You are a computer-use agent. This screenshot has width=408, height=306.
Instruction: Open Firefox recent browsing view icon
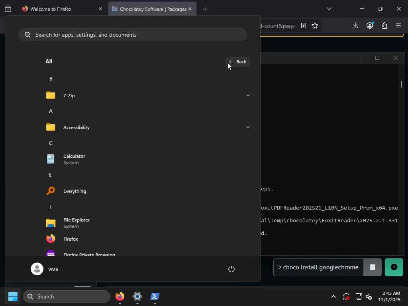8,9
